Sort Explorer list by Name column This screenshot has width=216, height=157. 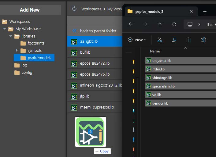pos(155,51)
